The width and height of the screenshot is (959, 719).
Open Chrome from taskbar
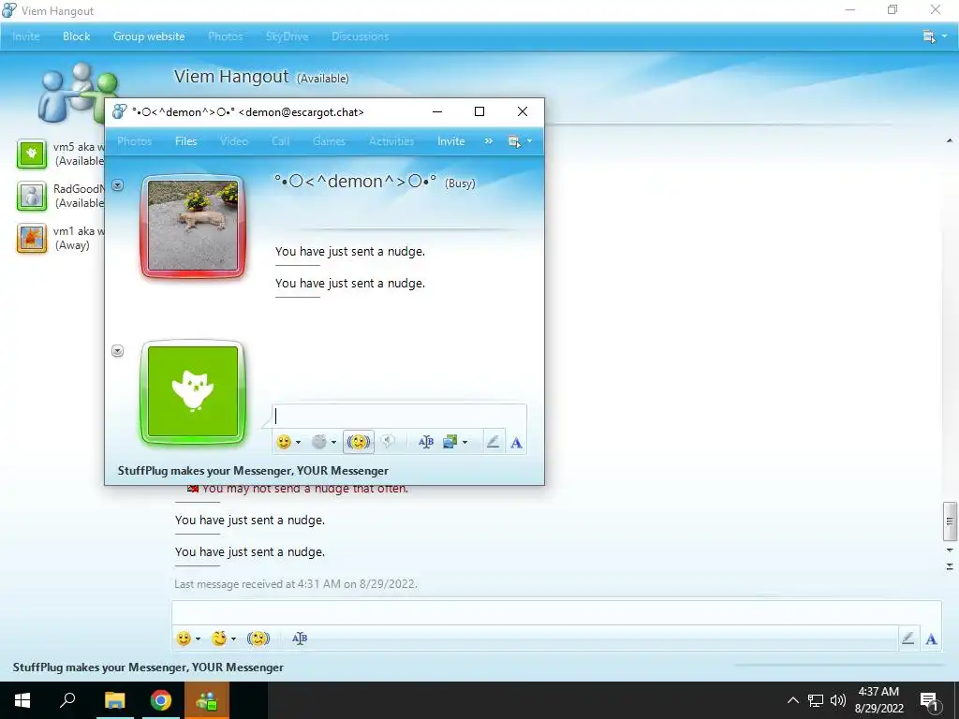(161, 700)
